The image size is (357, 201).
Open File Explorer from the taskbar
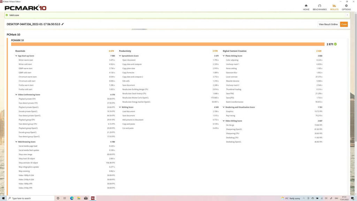tap(79, 198)
